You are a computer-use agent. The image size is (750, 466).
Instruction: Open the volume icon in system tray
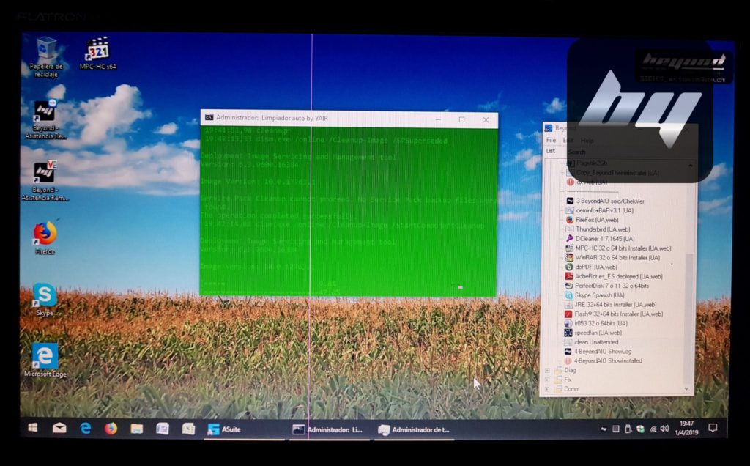pos(664,429)
